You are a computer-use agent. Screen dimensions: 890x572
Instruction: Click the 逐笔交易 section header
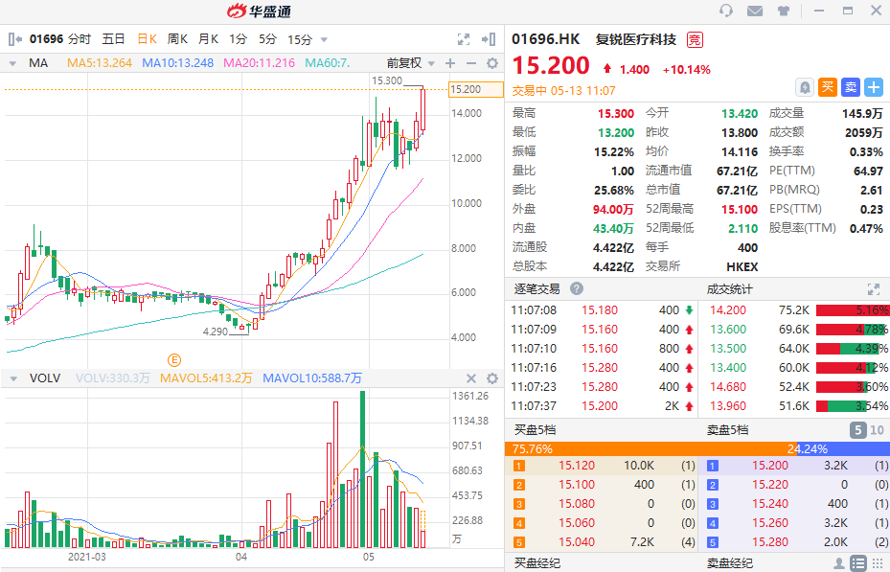pyautogui.click(x=536, y=288)
